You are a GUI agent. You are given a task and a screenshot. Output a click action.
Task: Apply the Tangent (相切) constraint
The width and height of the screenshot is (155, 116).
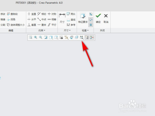(42, 14)
